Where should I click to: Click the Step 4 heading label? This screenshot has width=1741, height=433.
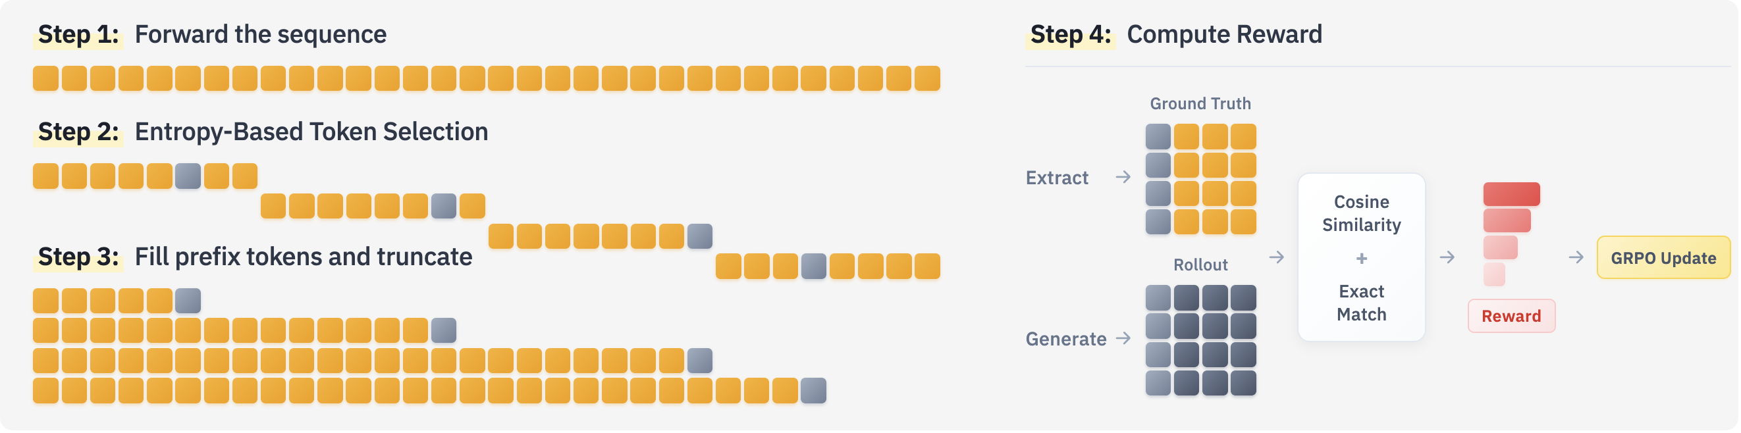pos(1071,34)
